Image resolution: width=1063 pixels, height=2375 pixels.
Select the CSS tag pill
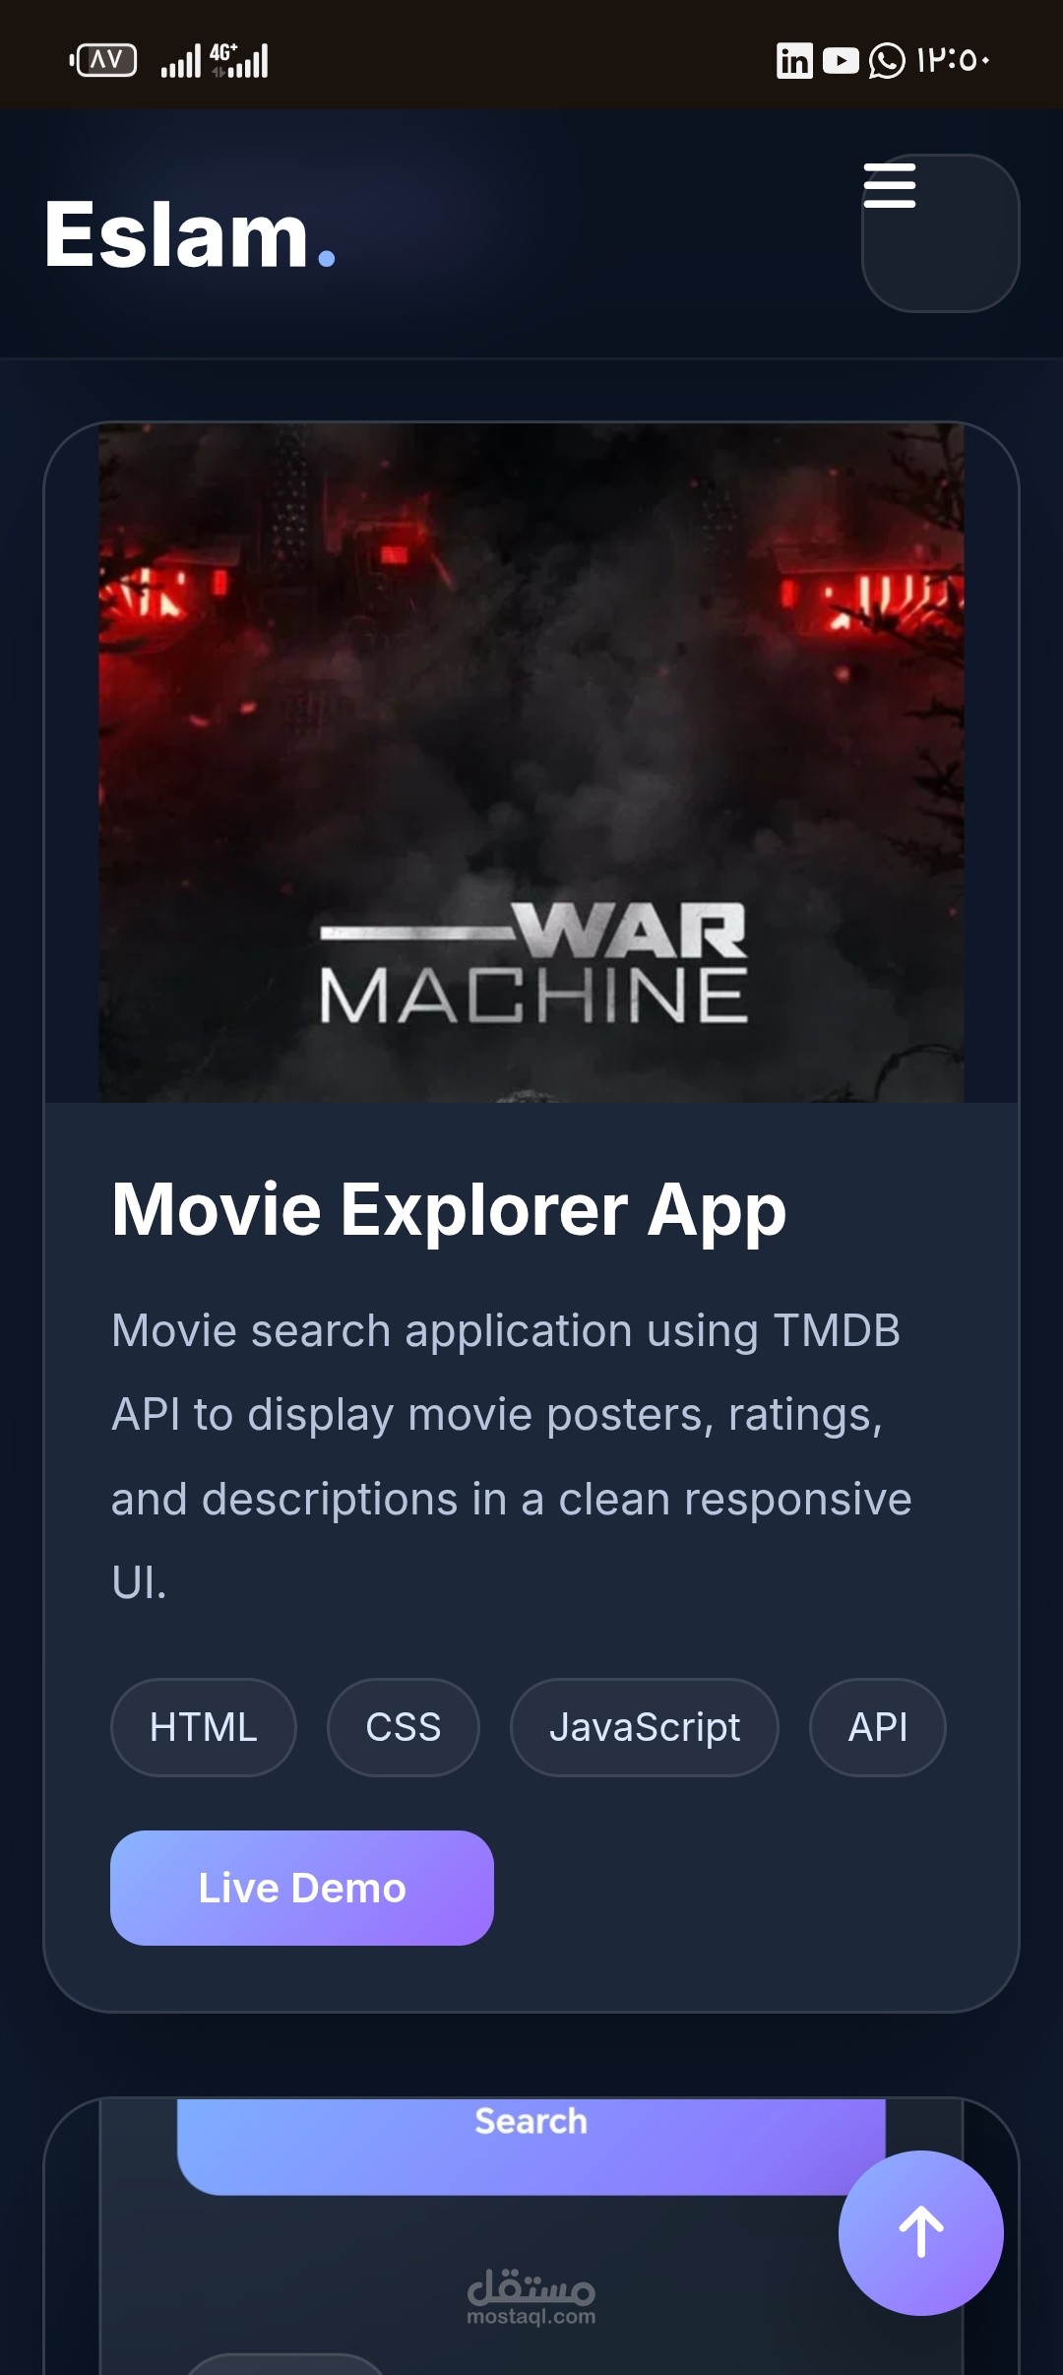point(404,1727)
